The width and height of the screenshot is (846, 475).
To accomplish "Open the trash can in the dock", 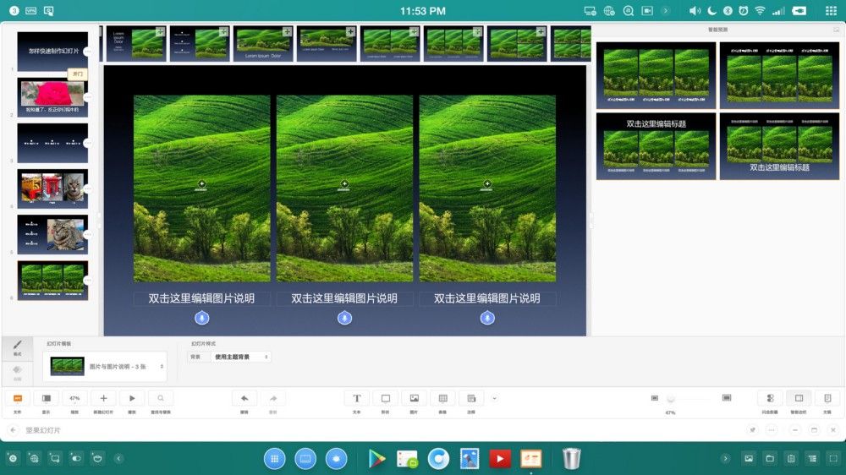I will 571,458.
